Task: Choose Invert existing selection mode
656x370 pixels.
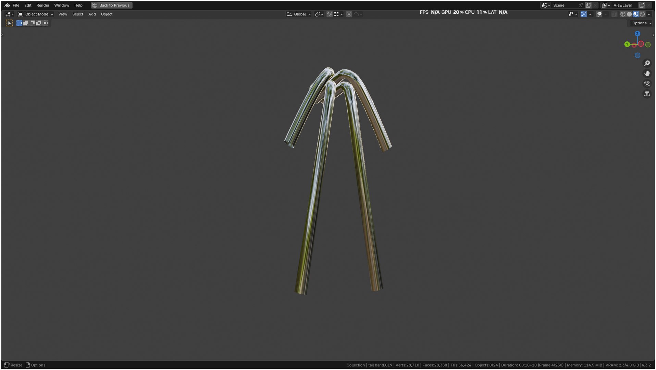Action: point(39,23)
